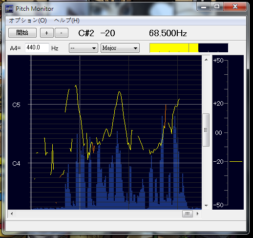Click the C4 pitch label on graph

click(x=16, y=163)
